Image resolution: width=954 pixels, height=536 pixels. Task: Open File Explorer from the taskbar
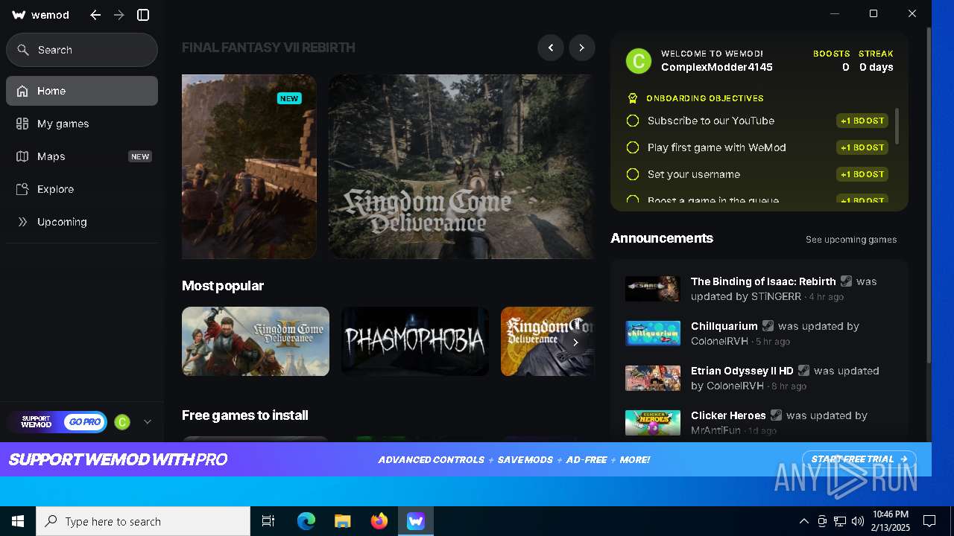pos(342,521)
